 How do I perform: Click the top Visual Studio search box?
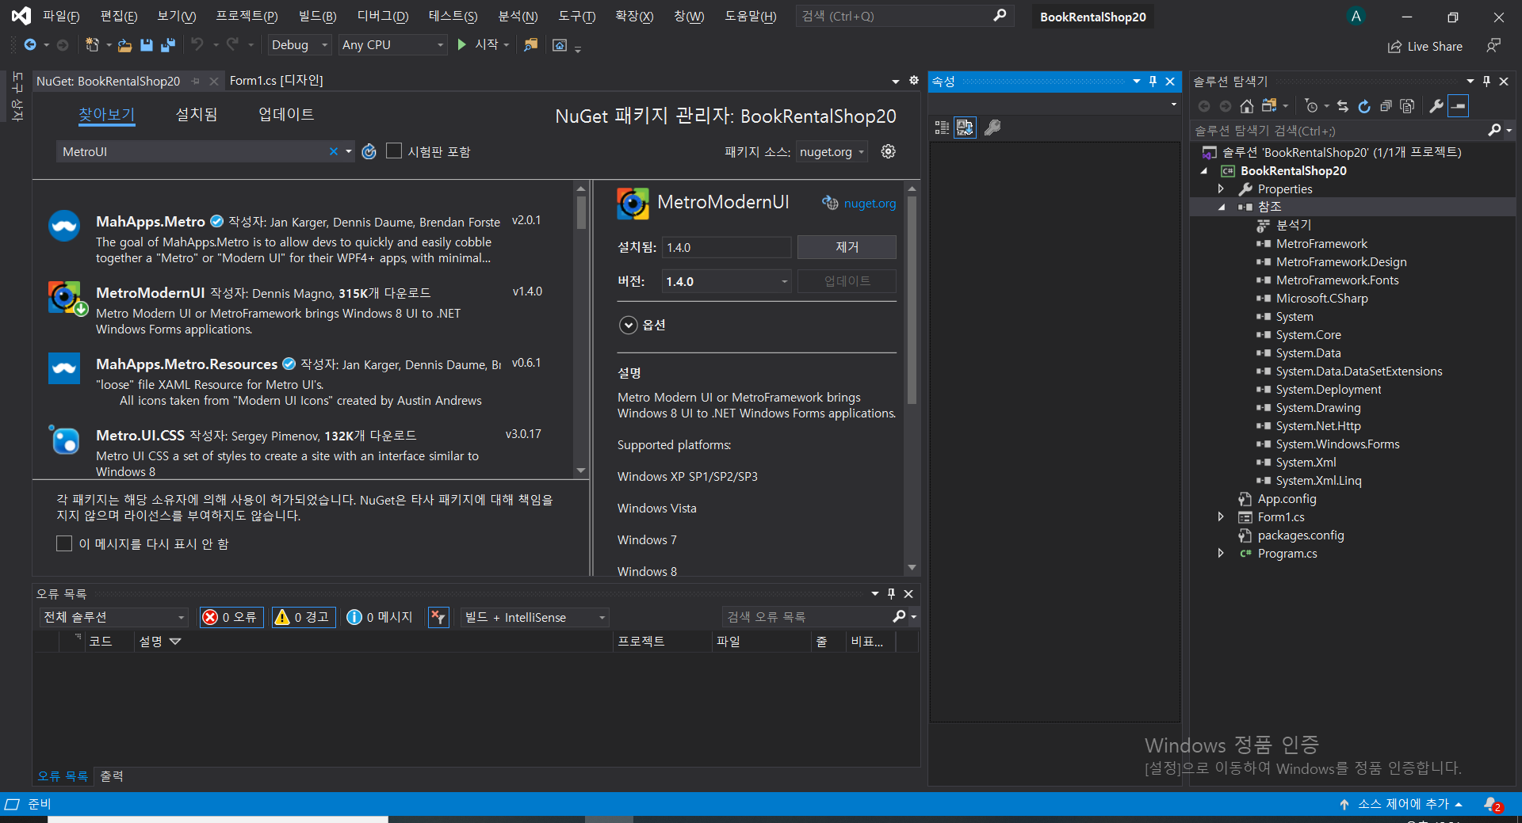click(904, 16)
